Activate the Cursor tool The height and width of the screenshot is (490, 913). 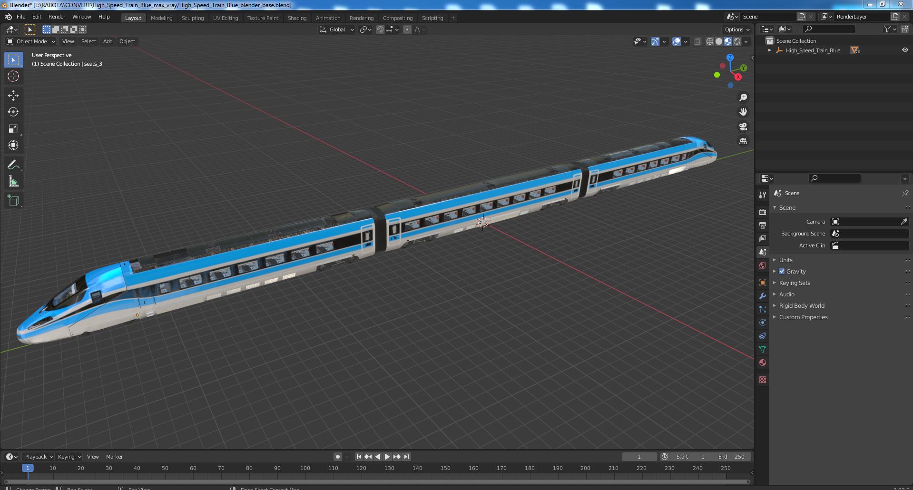coord(13,76)
